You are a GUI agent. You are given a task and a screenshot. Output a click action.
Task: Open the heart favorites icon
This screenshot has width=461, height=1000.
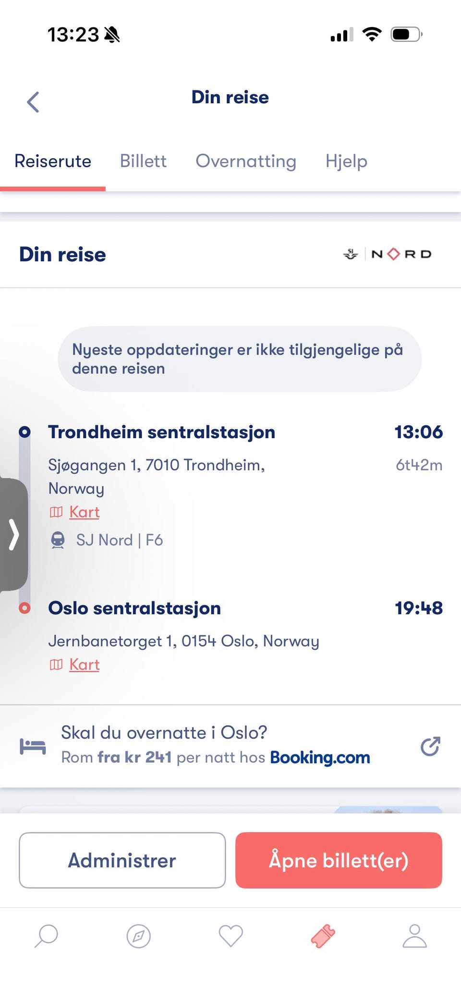[230, 936]
